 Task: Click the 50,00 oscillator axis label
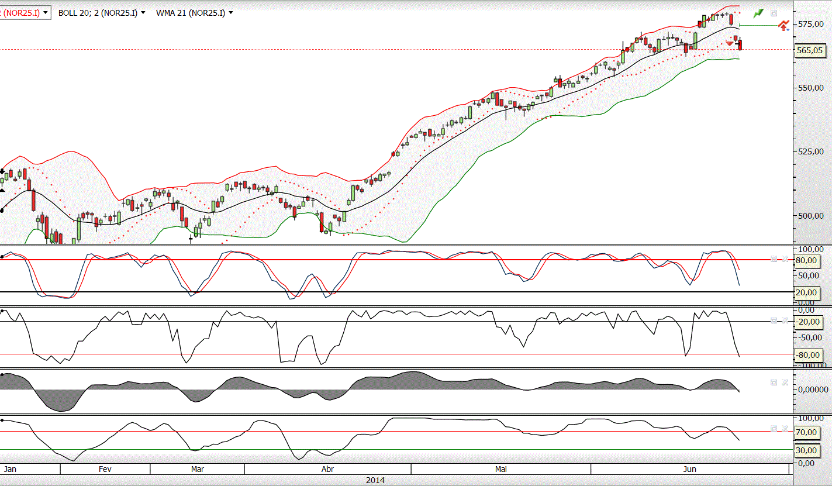810,275
